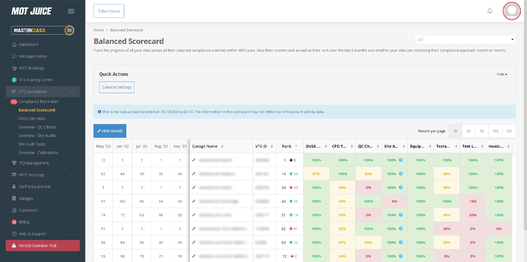Screen dimensions: 527x262
Task: Sort by the Test L... column header
Action: (472, 147)
